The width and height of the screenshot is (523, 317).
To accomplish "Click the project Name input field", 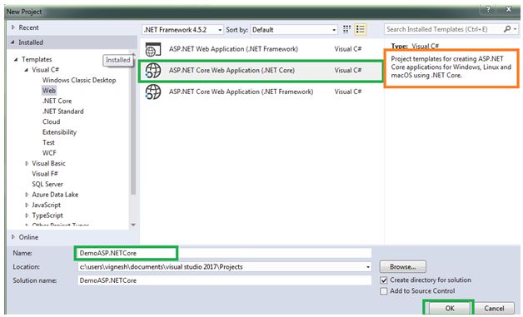I will pos(225,253).
